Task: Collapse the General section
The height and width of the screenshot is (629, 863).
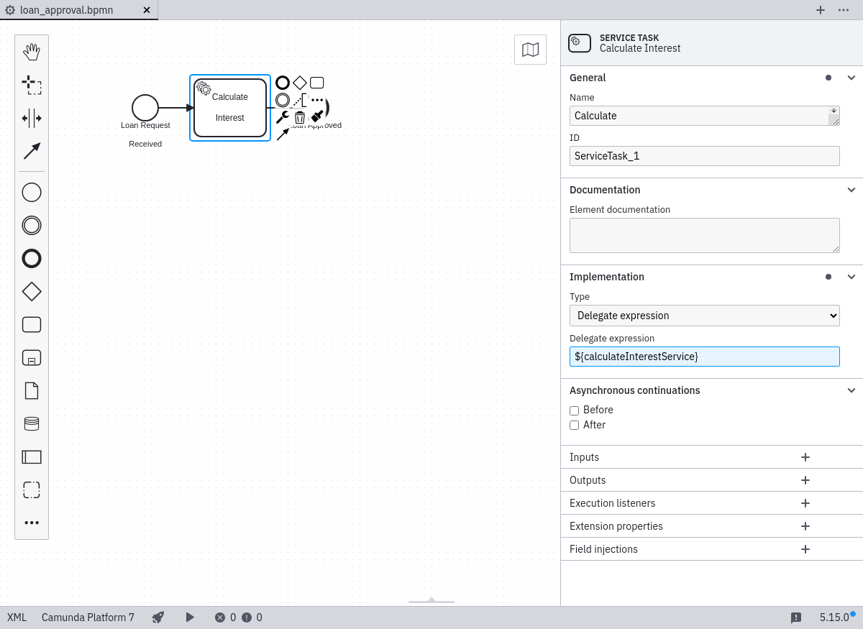Action: tap(851, 78)
